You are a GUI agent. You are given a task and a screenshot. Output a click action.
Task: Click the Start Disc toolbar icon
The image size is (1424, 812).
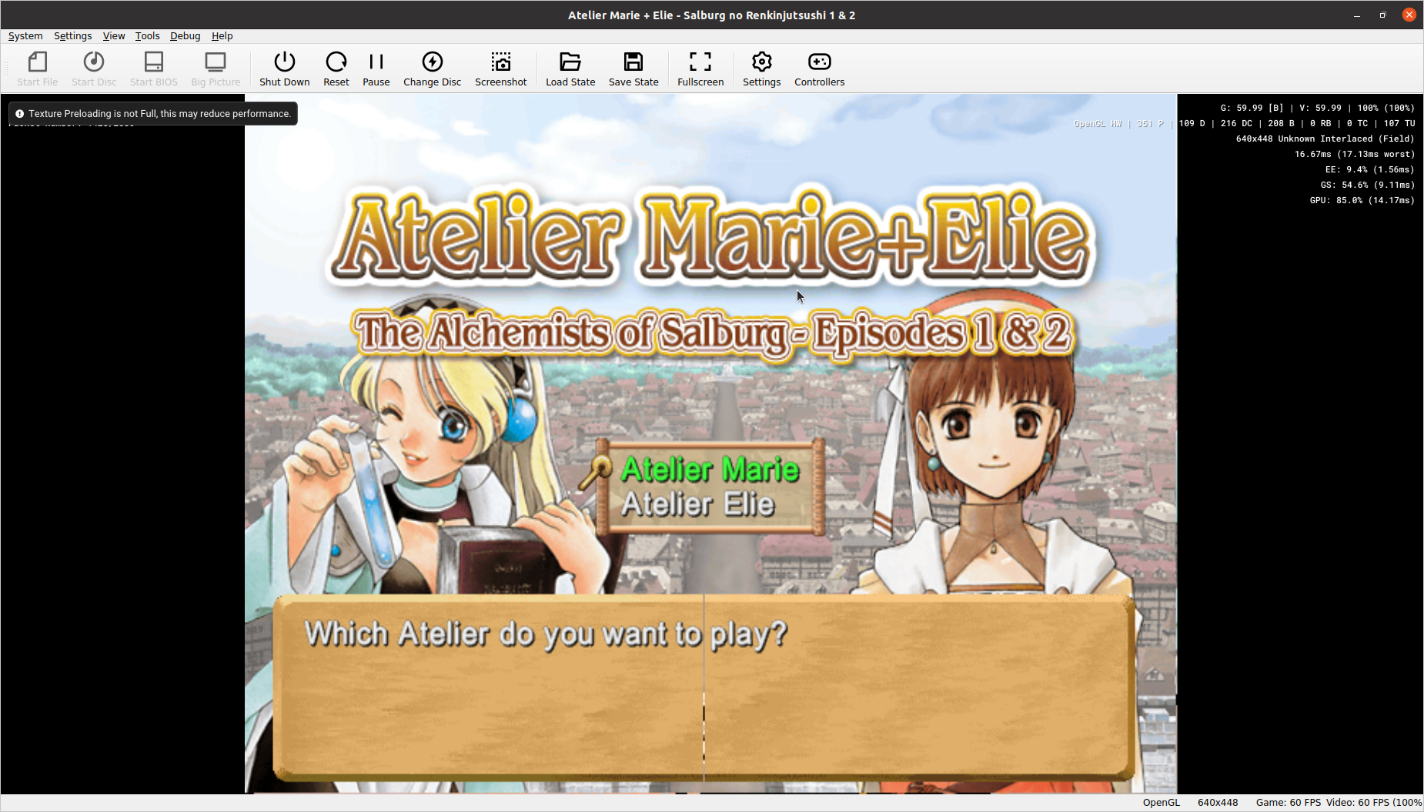click(x=94, y=69)
